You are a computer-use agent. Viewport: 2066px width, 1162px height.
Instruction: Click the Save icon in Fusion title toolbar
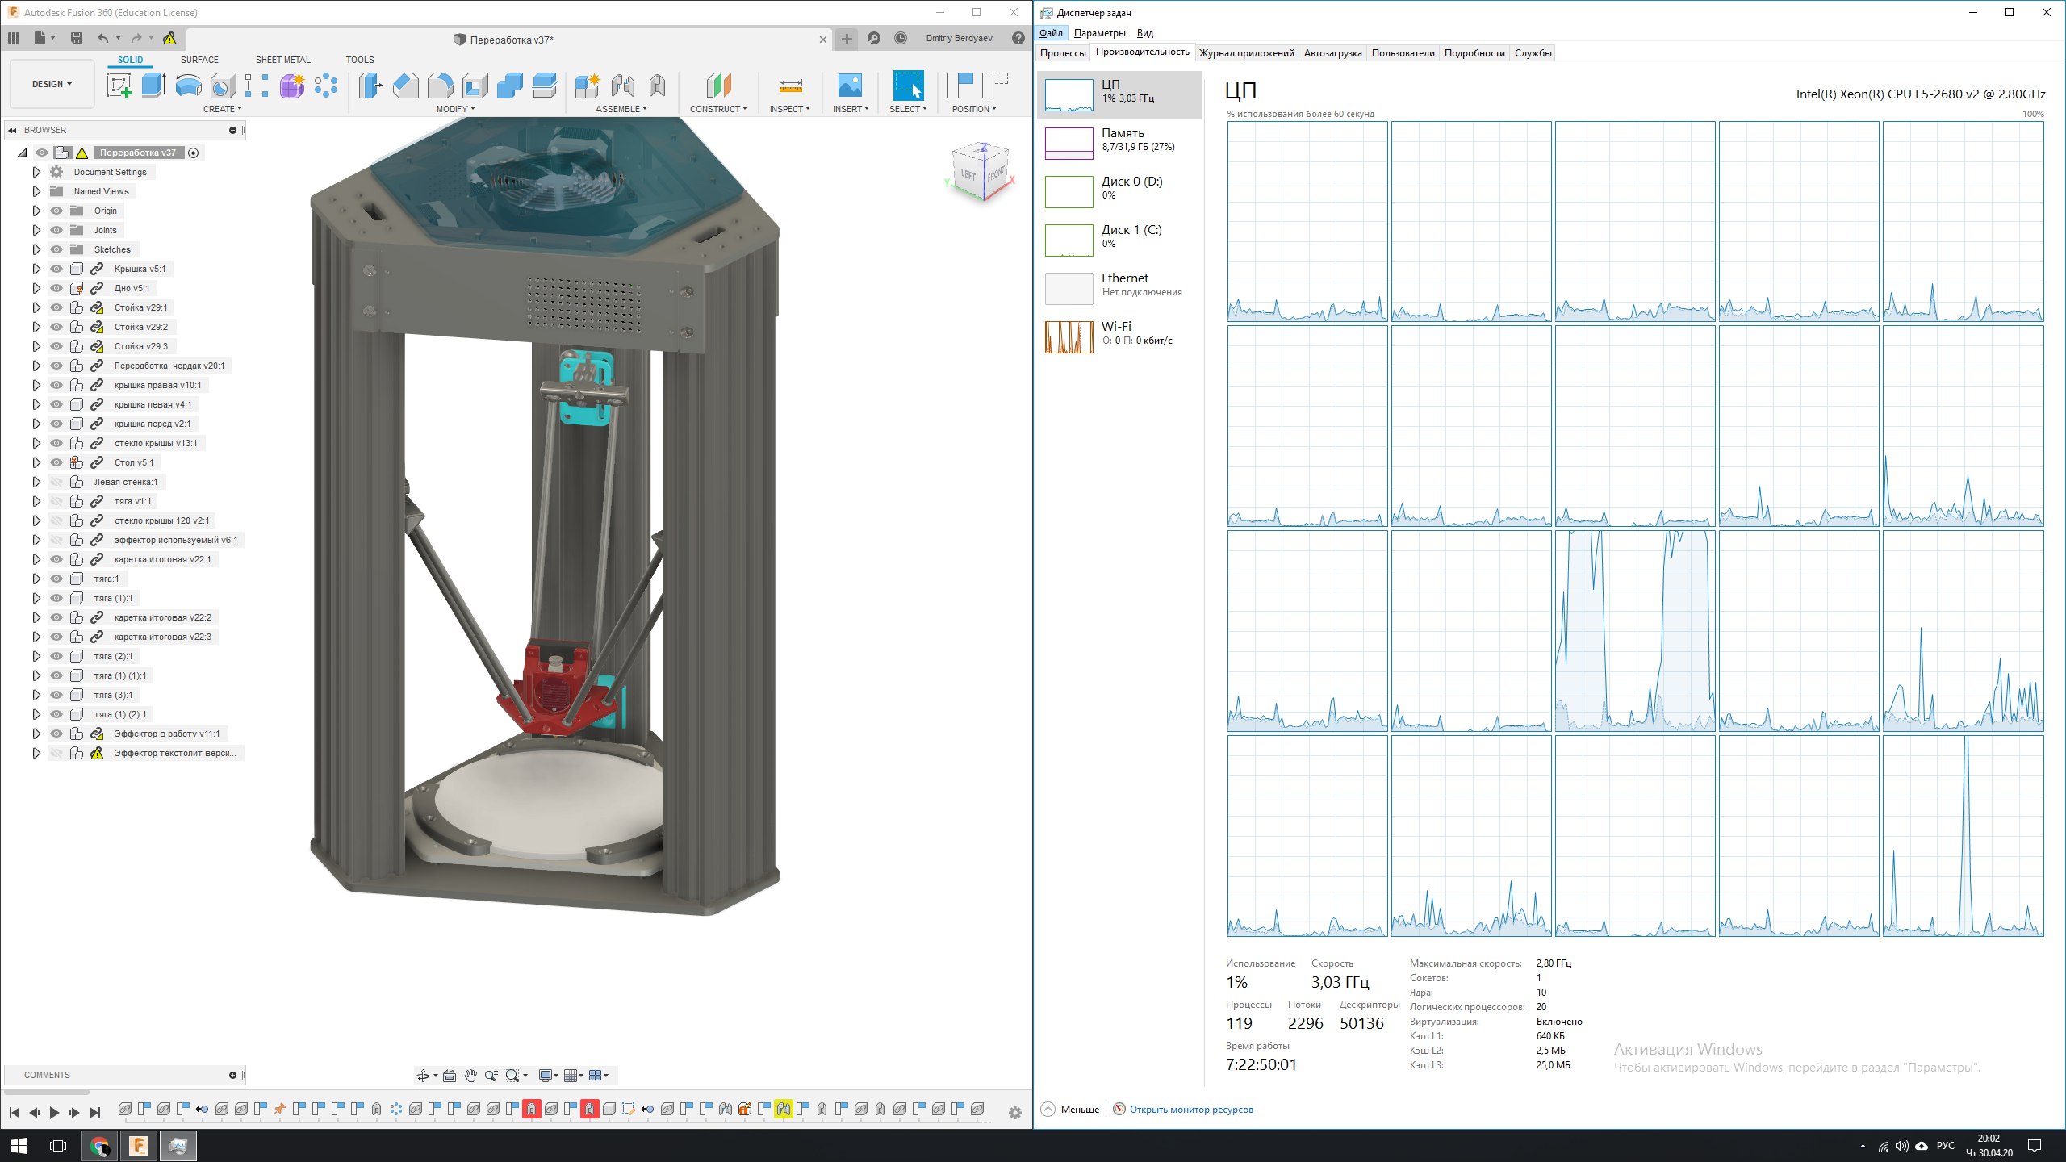point(77,38)
